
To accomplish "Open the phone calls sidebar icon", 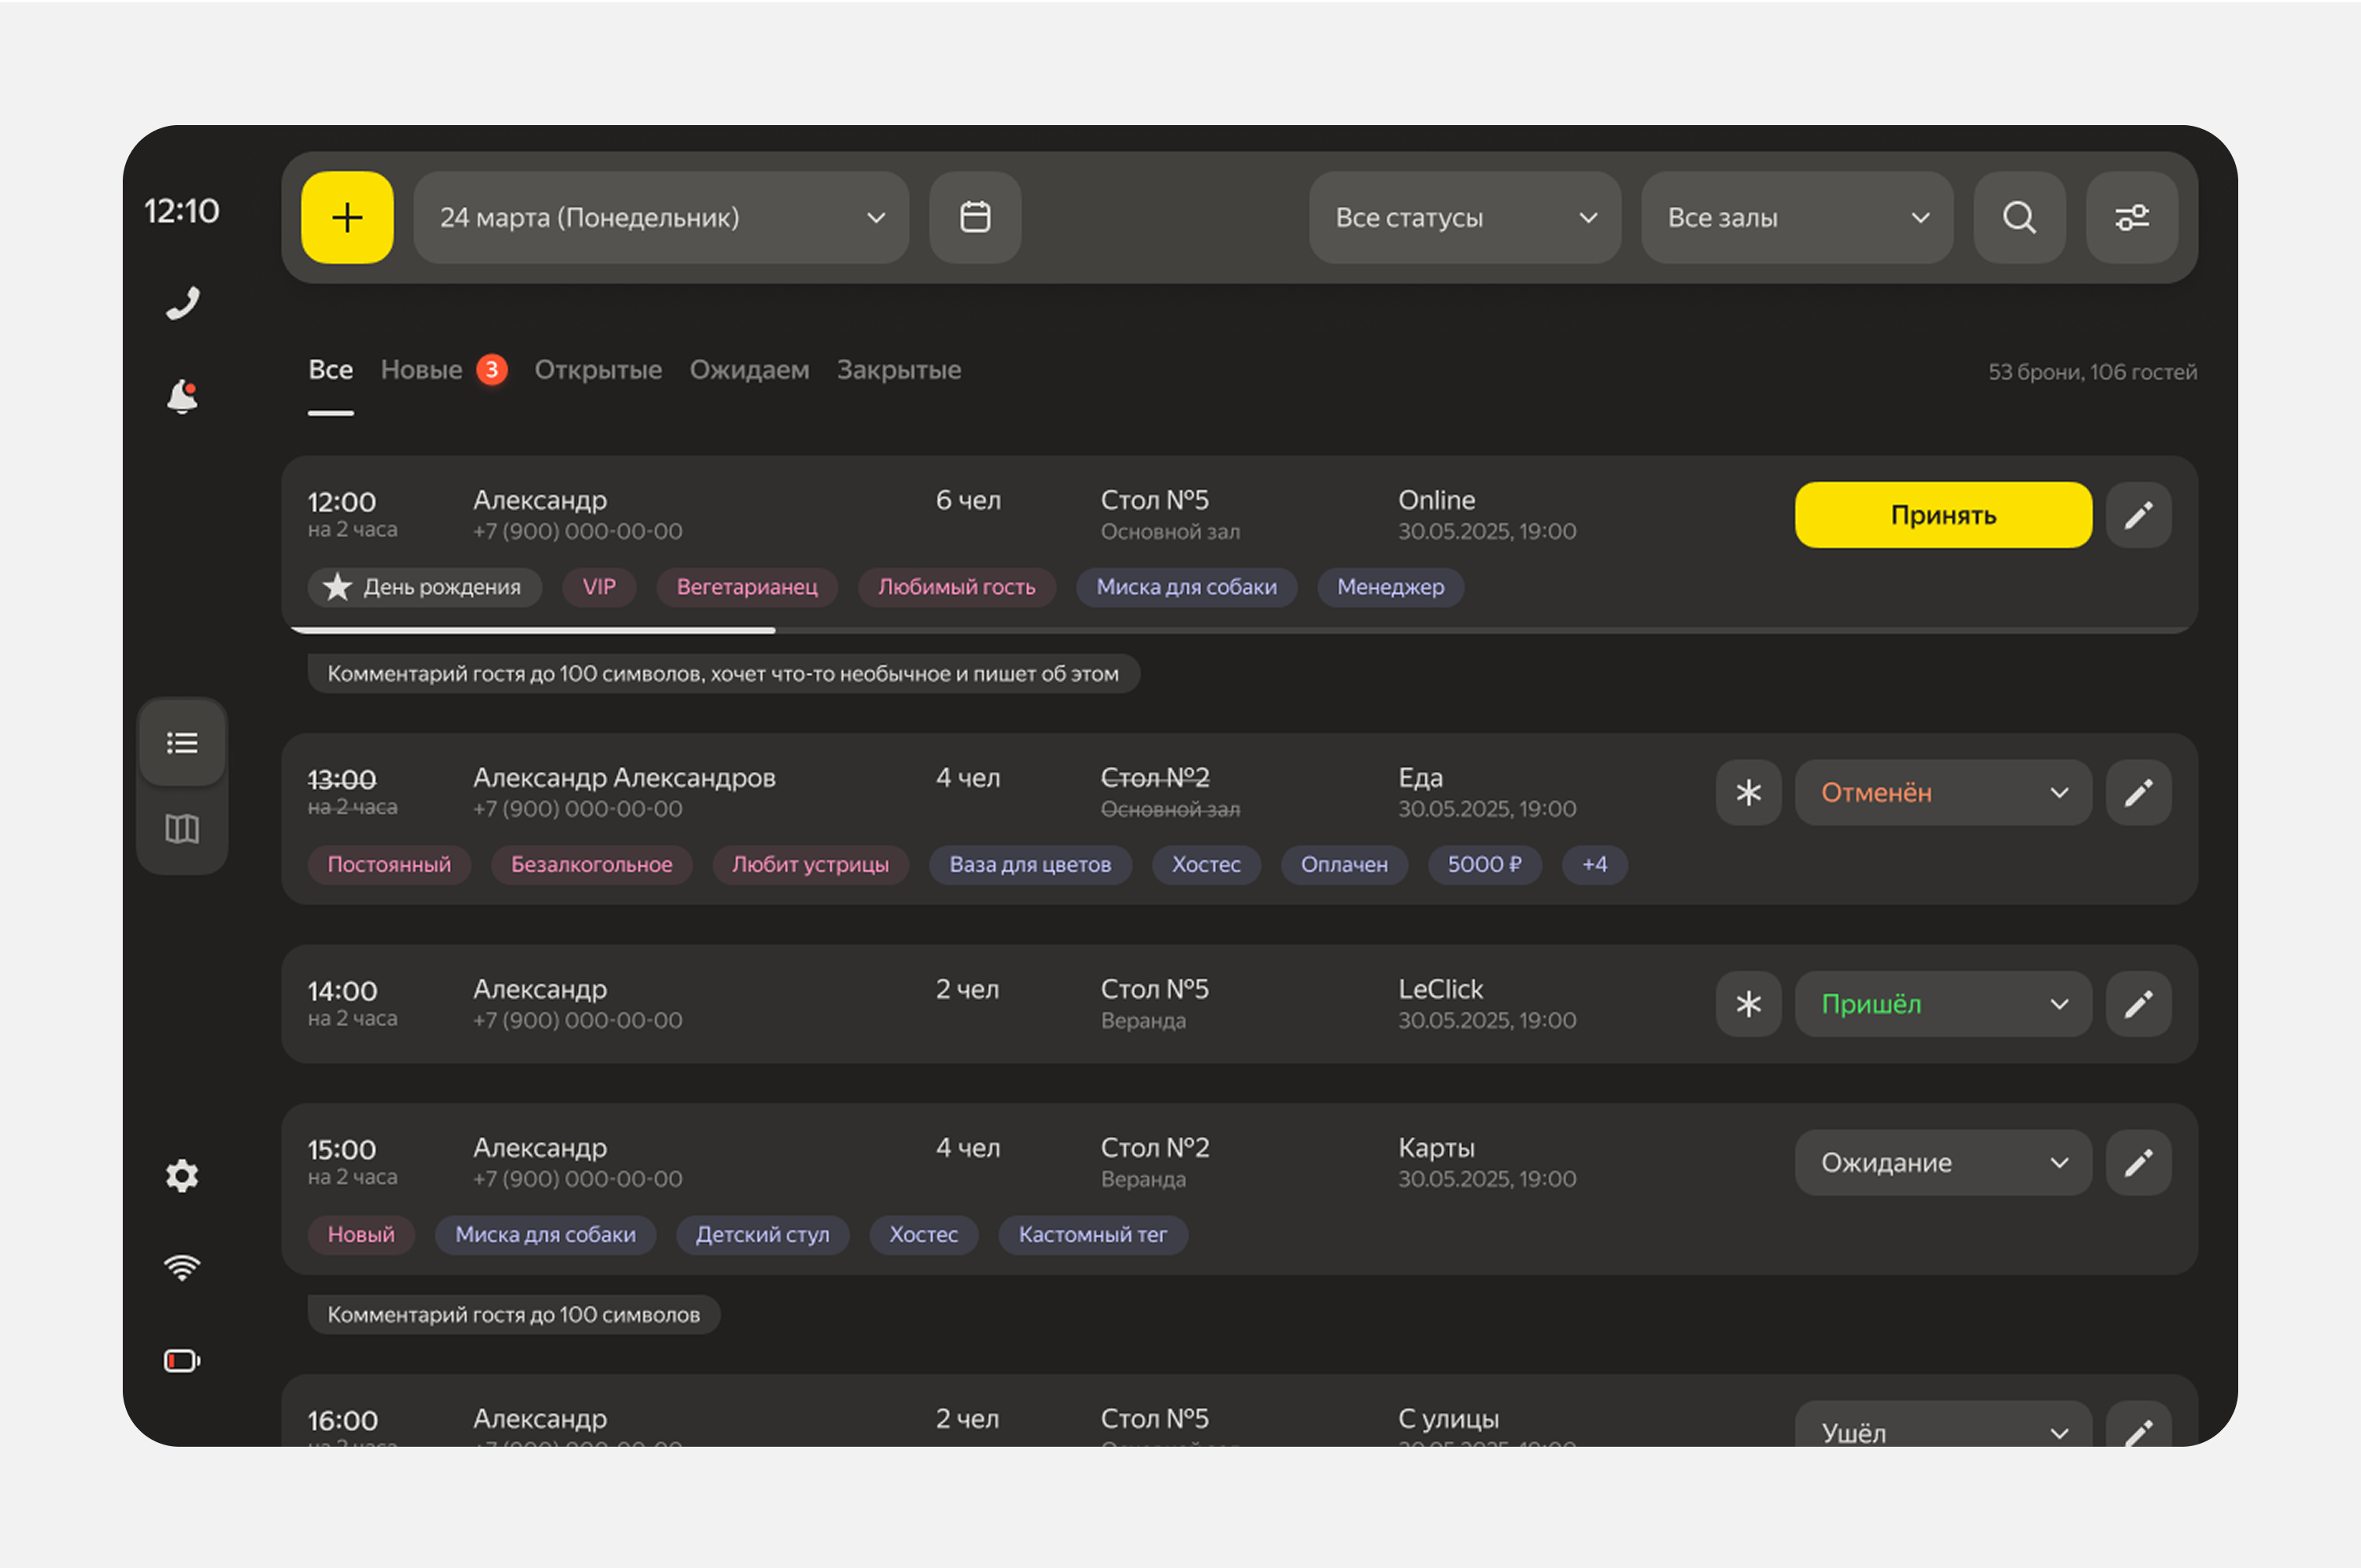I will coord(182,302).
